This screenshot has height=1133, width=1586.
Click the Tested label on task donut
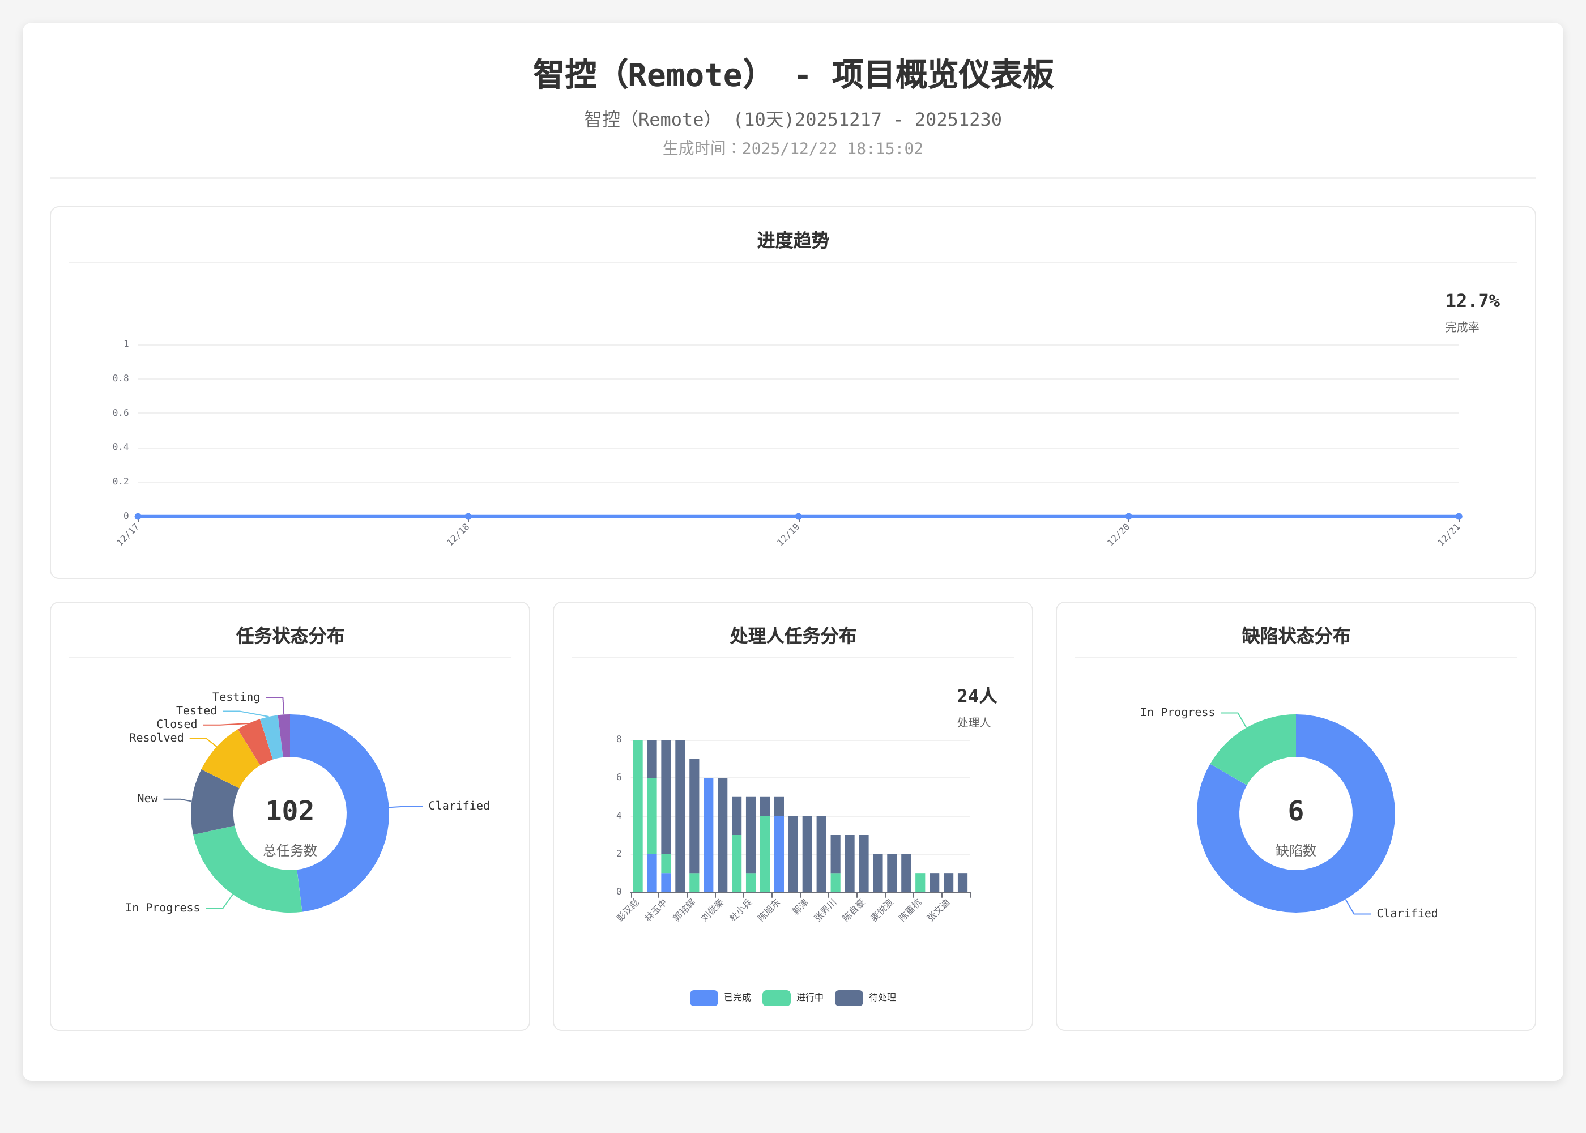coord(196,710)
